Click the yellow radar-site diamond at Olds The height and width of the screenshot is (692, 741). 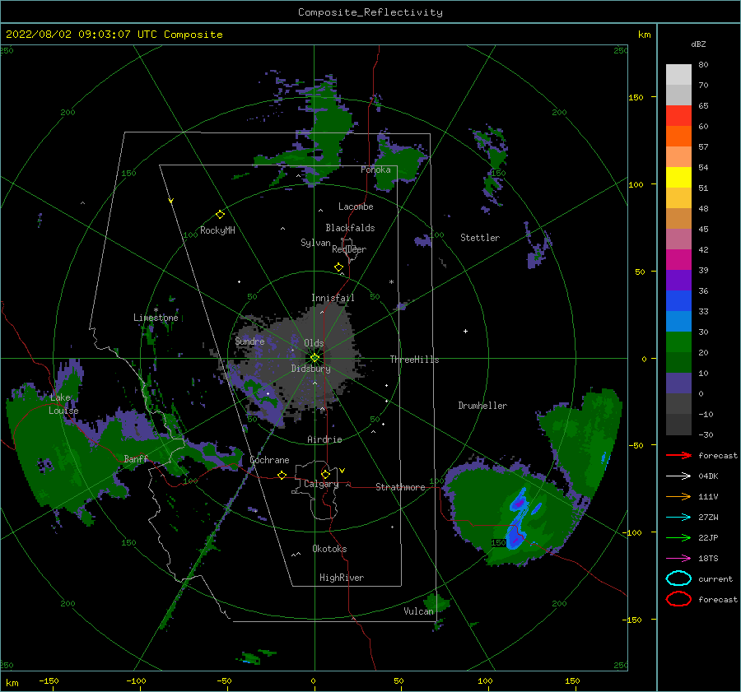pyautogui.click(x=315, y=358)
